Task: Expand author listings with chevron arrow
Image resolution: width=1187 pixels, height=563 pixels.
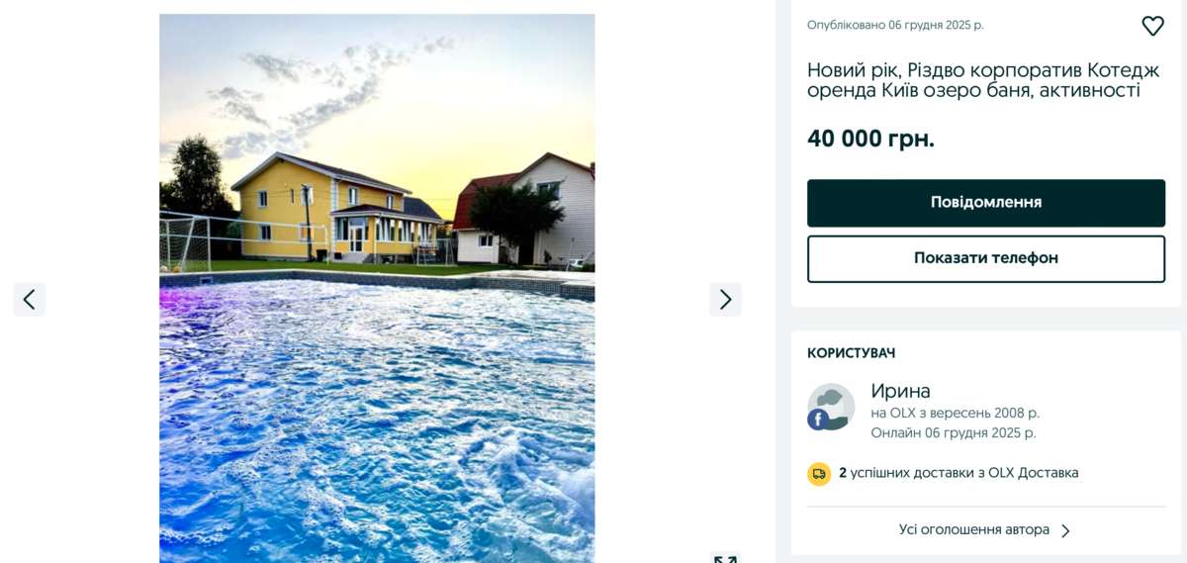Action: [1065, 531]
